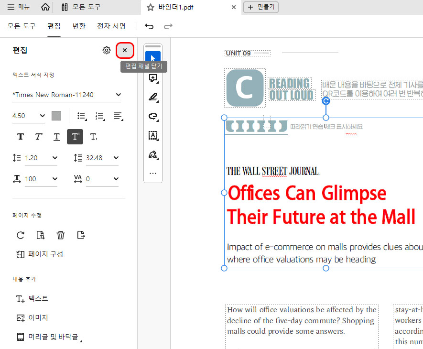Open the 전자 서명 tab
The width and height of the screenshot is (423, 349).
point(111,26)
